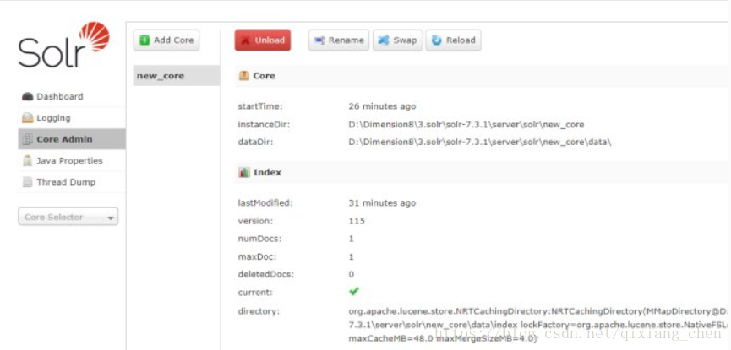Click the Index section chart icon
Image resolution: width=731 pixels, height=350 pixels.
click(x=244, y=172)
